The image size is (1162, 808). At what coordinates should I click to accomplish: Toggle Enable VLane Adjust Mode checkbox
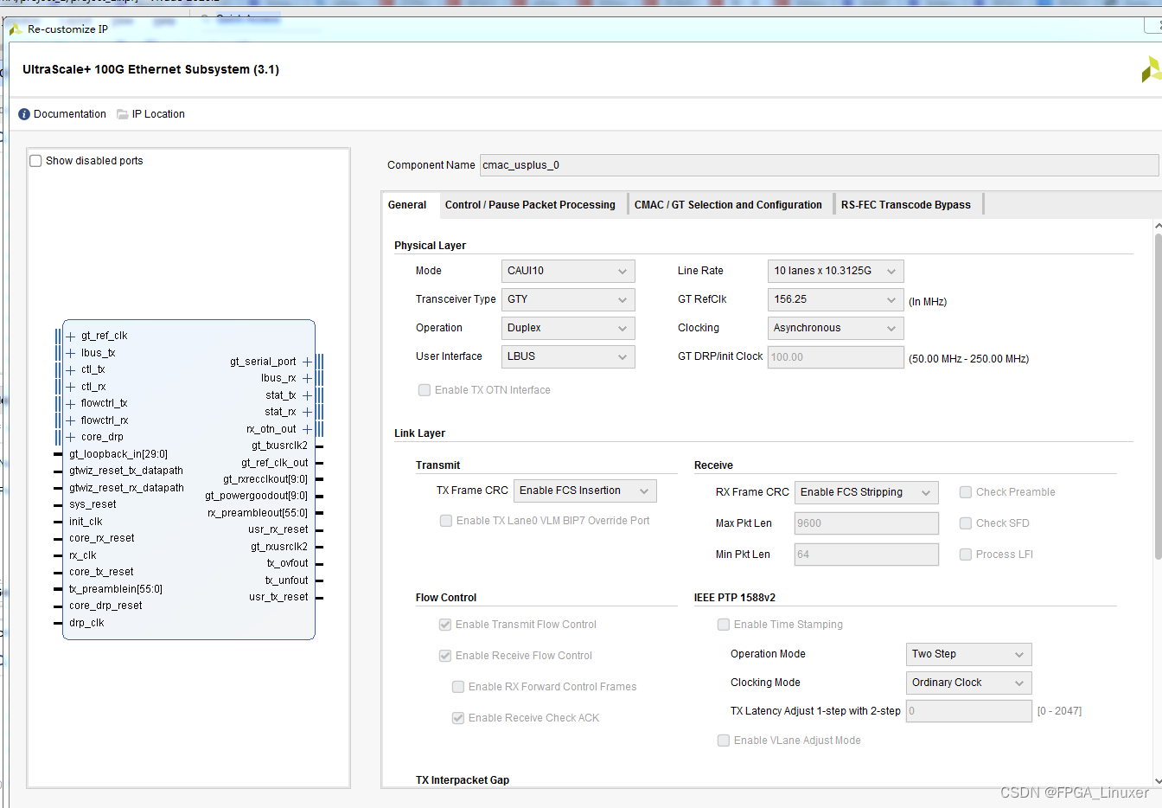pyautogui.click(x=724, y=741)
